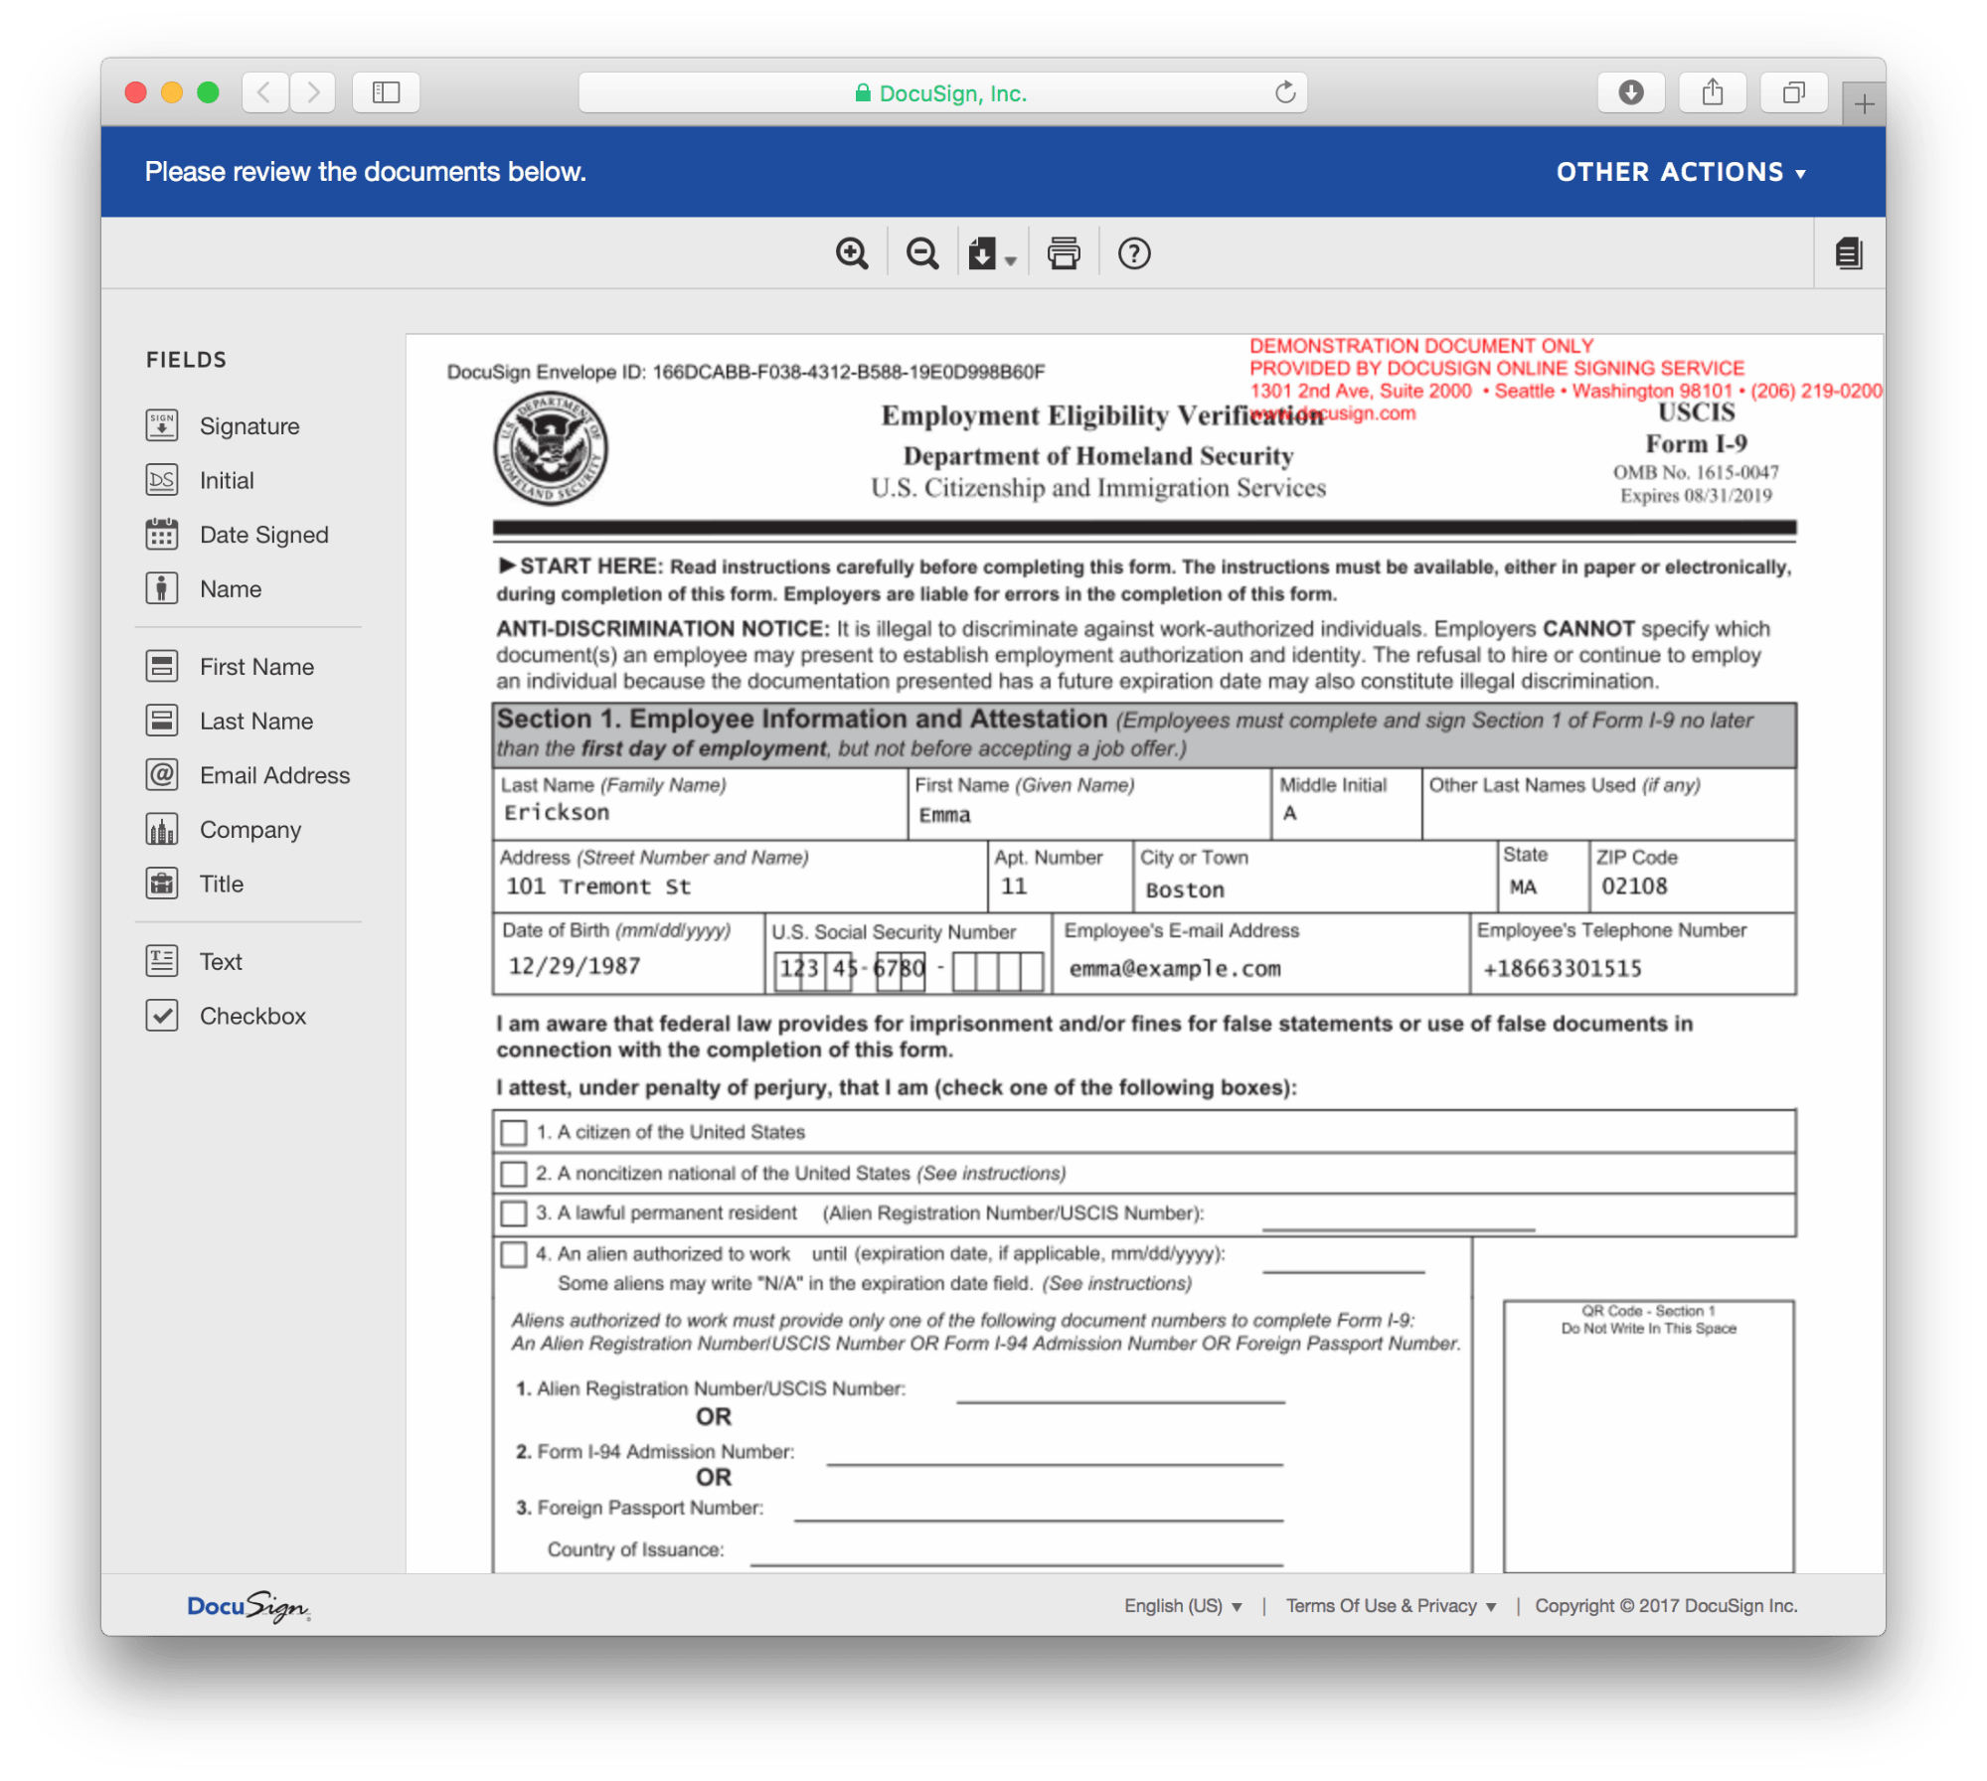Select the Title briefcase icon
This screenshot has width=1987, height=1781.
(161, 884)
